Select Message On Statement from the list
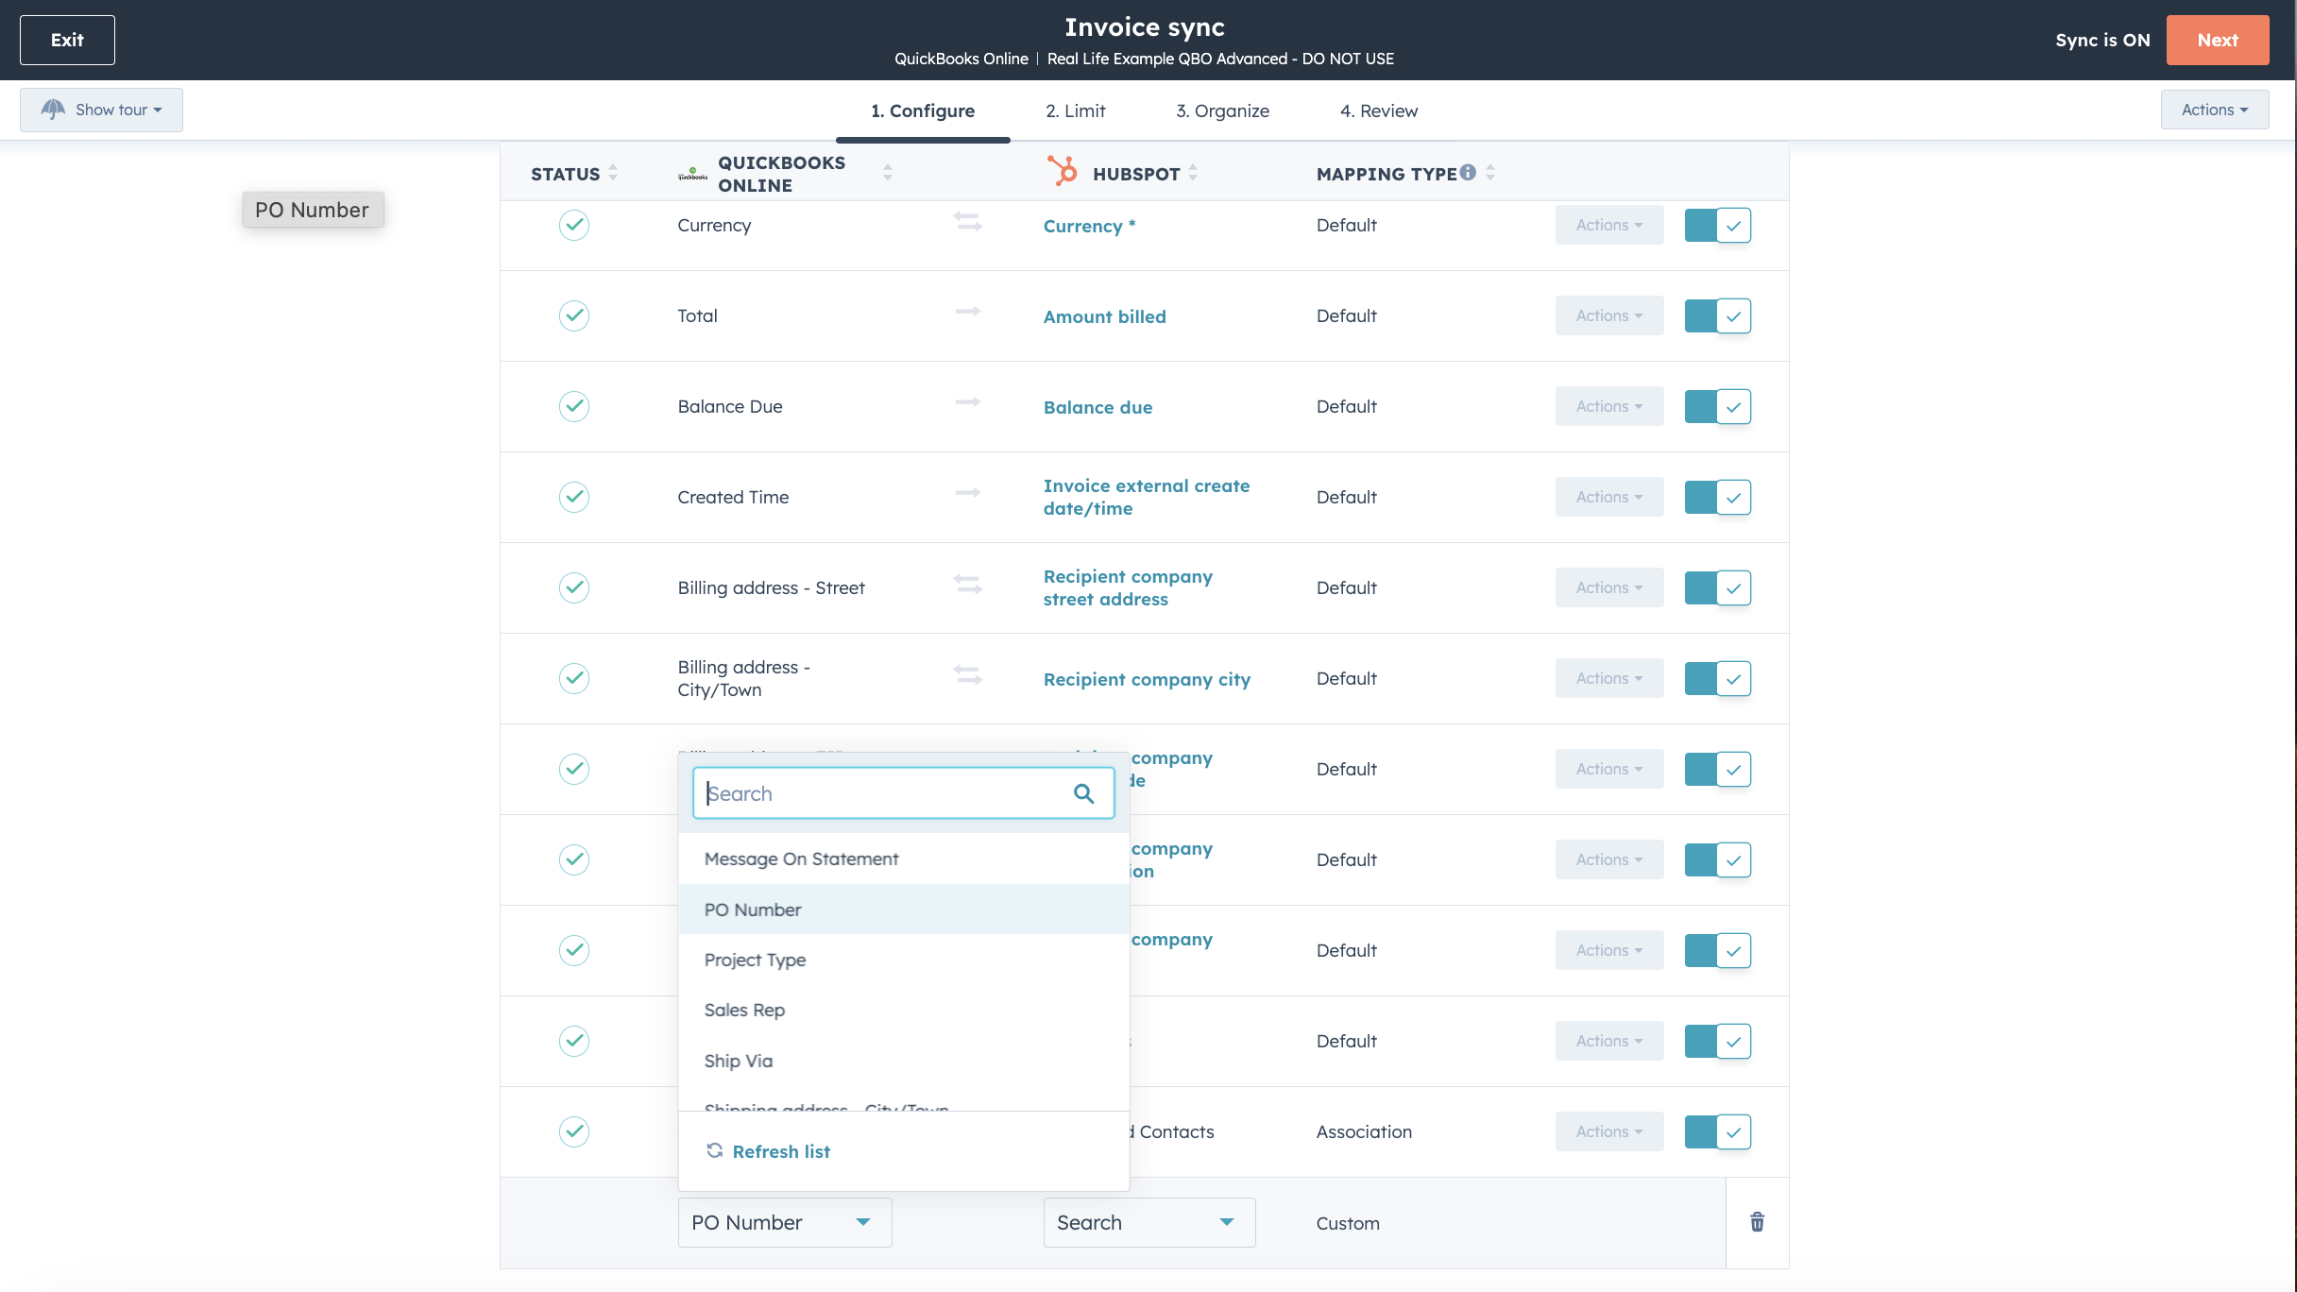This screenshot has height=1292, width=2297. tap(904, 858)
